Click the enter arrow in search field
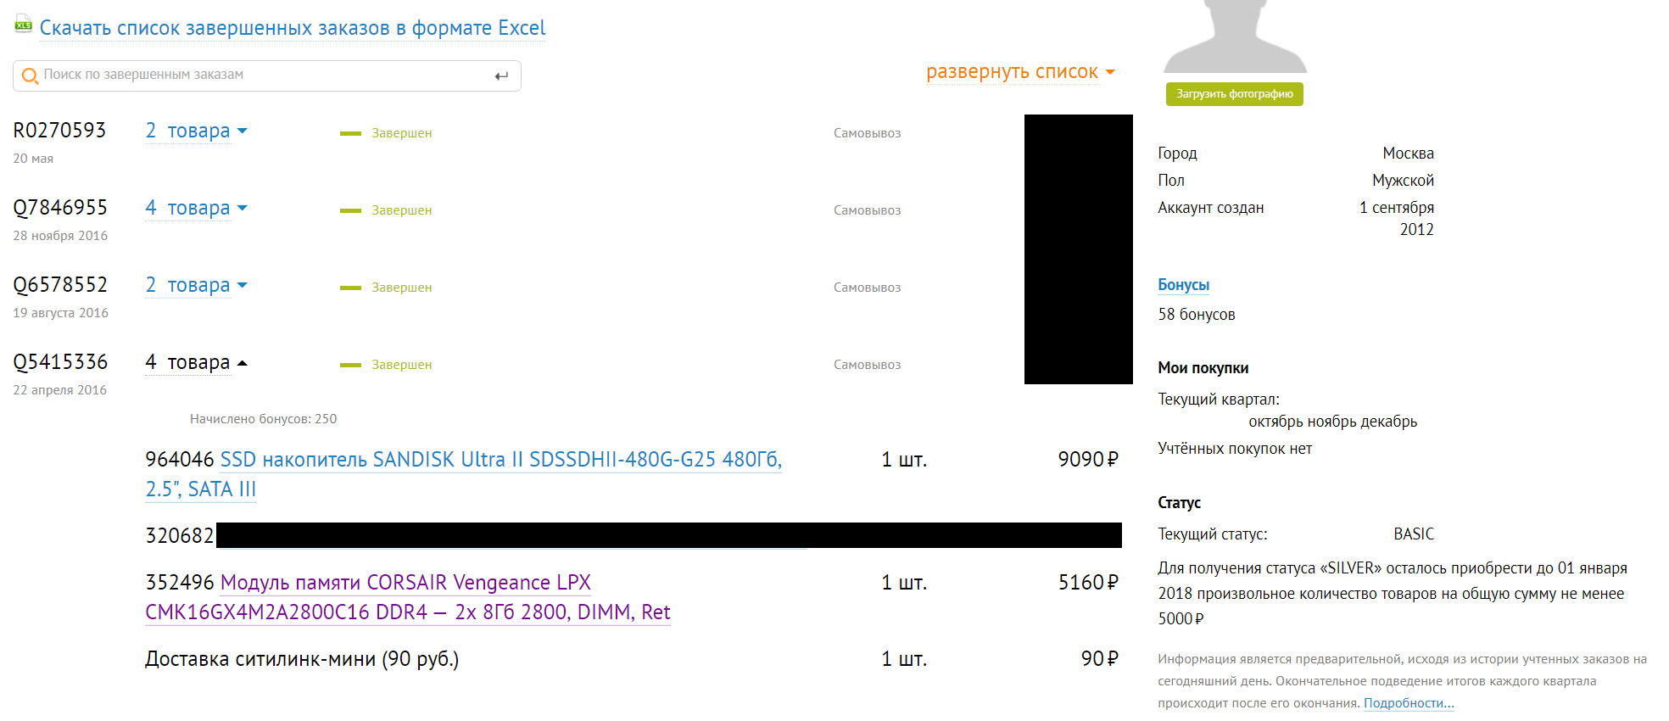The image size is (1669, 721). click(x=501, y=76)
